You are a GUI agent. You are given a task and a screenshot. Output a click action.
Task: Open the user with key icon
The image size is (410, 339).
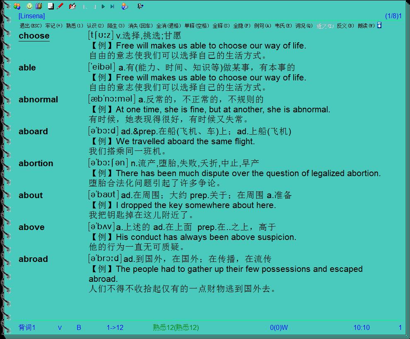[x=125, y=6]
